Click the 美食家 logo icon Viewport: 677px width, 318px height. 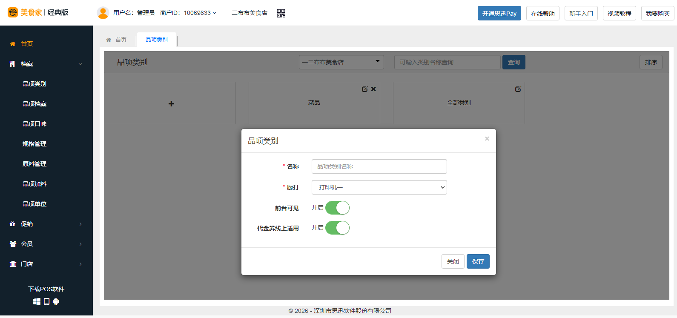click(x=13, y=12)
